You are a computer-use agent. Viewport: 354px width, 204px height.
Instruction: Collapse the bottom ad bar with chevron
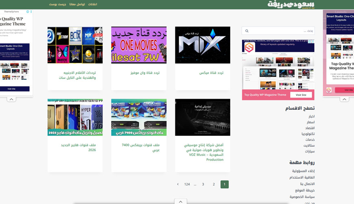pos(181,202)
